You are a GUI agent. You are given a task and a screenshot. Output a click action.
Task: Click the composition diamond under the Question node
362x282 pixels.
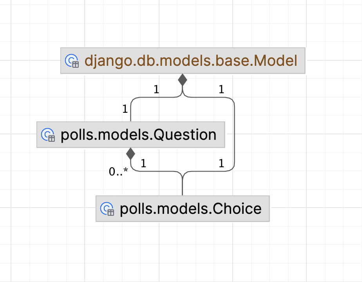[x=130, y=153]
